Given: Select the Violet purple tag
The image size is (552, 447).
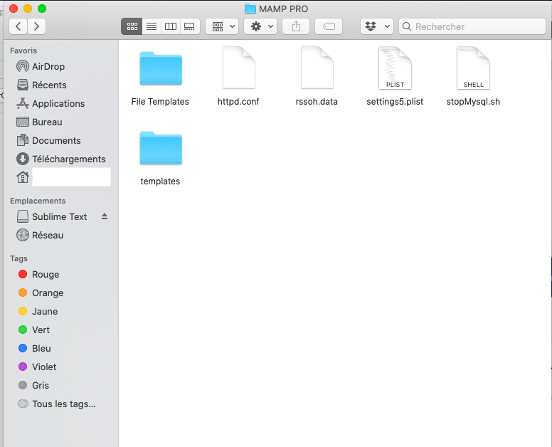Looking at the screenshot, I should (x=60, y=367).
